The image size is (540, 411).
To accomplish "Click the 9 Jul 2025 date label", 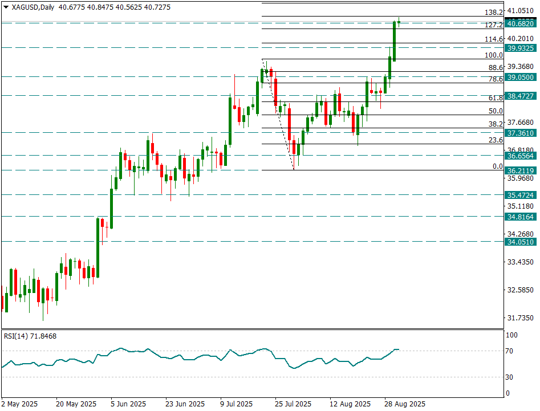I will [236, 404].
